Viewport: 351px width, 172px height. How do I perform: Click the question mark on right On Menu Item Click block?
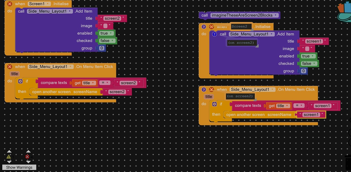[204, 90]
